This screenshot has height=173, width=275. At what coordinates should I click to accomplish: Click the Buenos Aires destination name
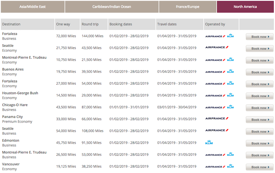click(x=13, y=70)
